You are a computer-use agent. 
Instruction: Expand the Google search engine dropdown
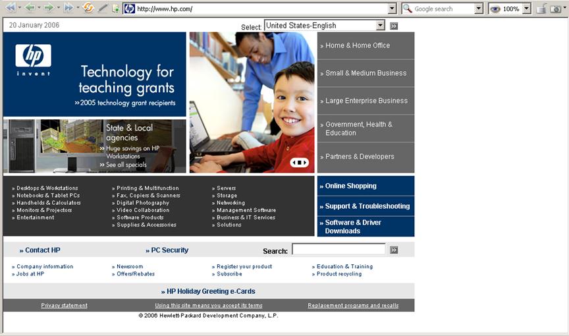(x=479, y=9)
